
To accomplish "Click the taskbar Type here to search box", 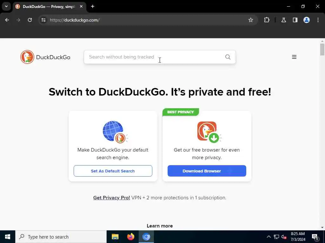I will (x=61, y=237).
